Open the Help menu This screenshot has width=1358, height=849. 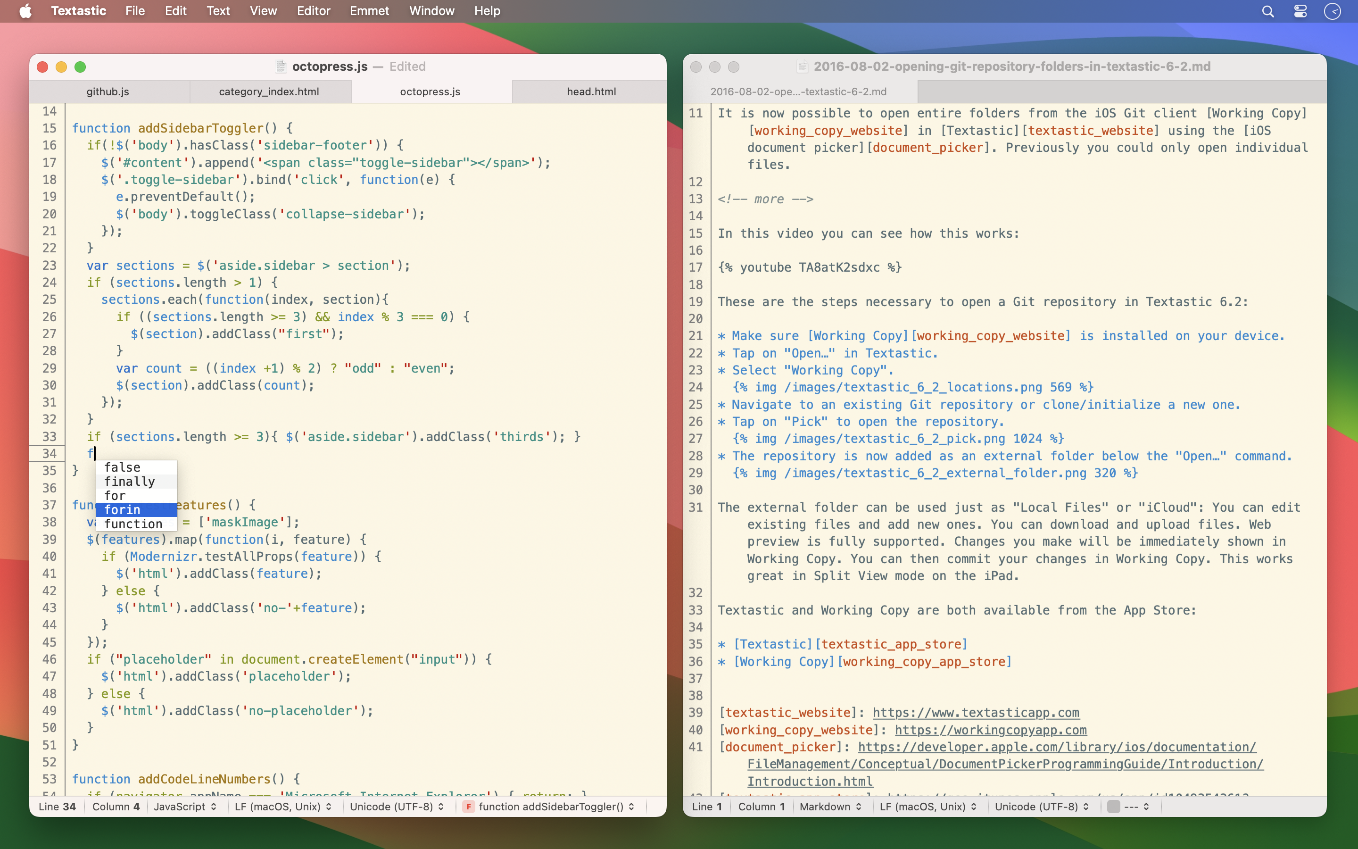(487, 11)
